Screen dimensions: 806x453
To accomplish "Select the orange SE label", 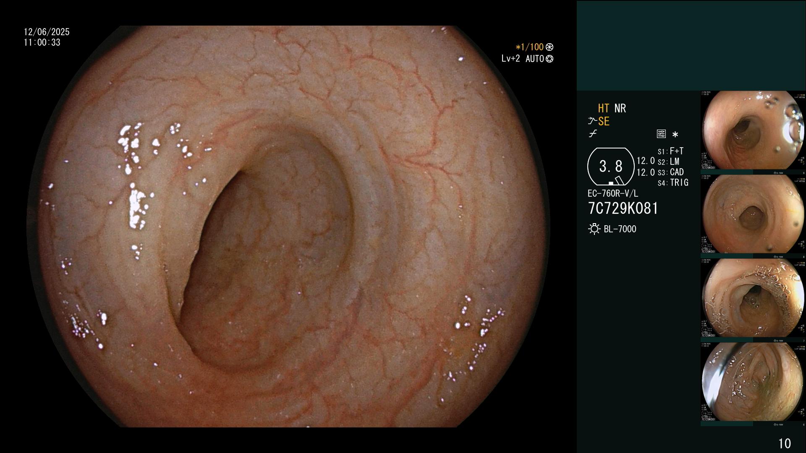I will [604, 121].
